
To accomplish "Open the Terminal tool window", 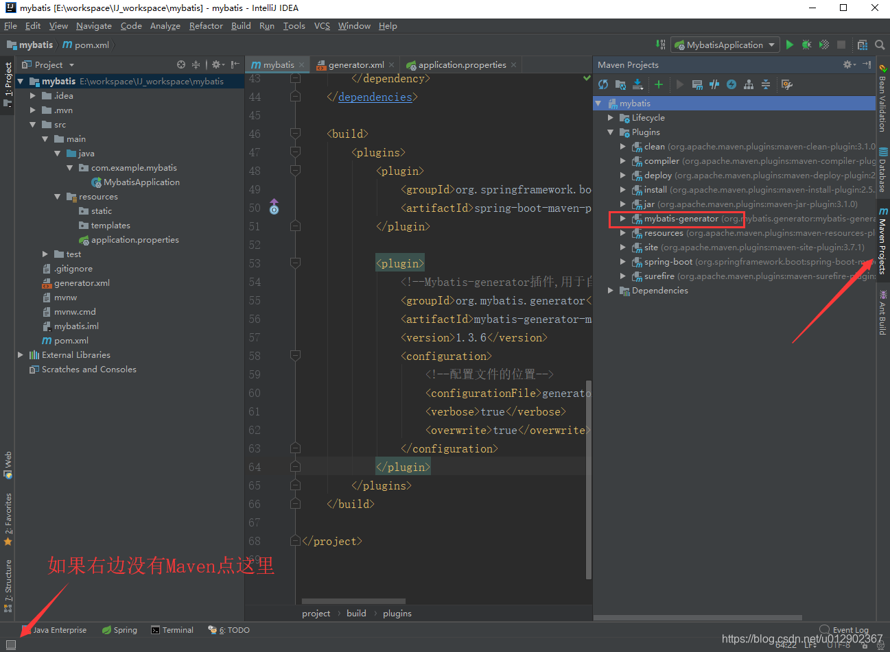I will point(172,630).
